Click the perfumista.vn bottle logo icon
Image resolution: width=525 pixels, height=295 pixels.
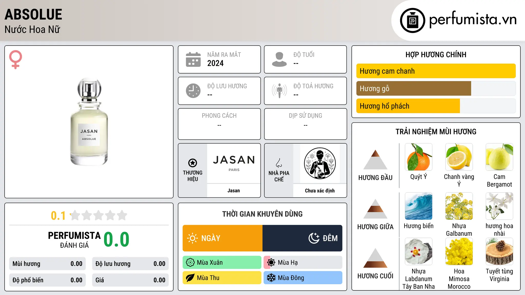[412, 20]
